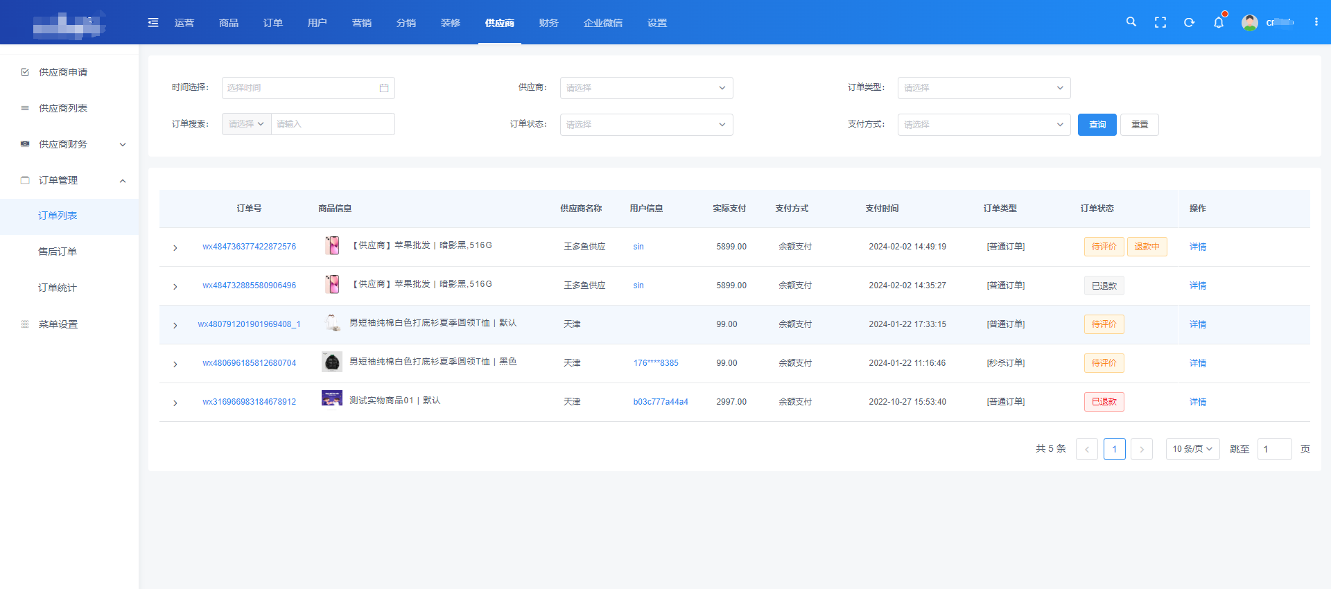Open the 订单状态 select dropdown
The image size is (1331, 589).
click(646, 125)
